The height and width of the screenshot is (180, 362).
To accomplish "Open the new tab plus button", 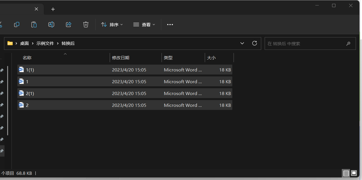I will [x=53, y=9].
